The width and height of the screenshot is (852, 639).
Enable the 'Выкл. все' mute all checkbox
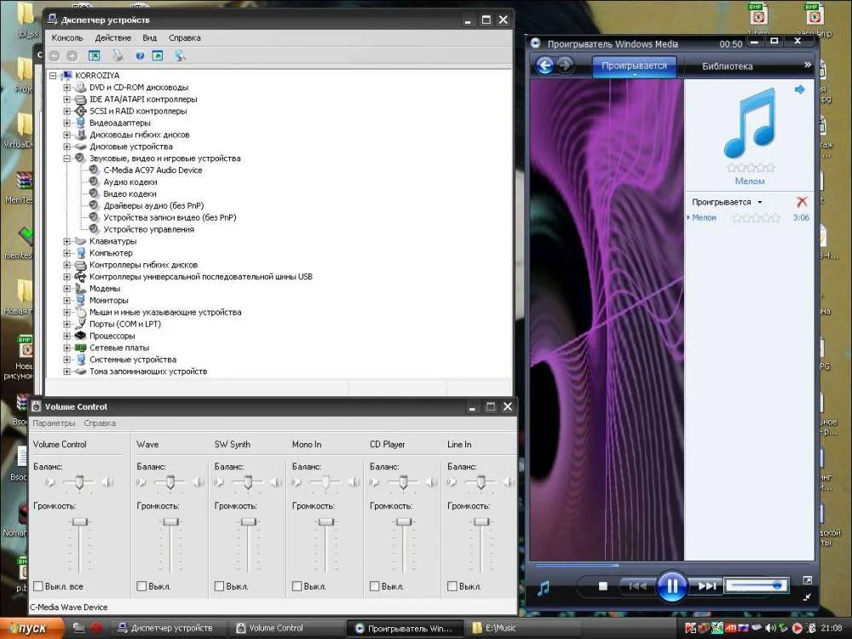point(38,586)
